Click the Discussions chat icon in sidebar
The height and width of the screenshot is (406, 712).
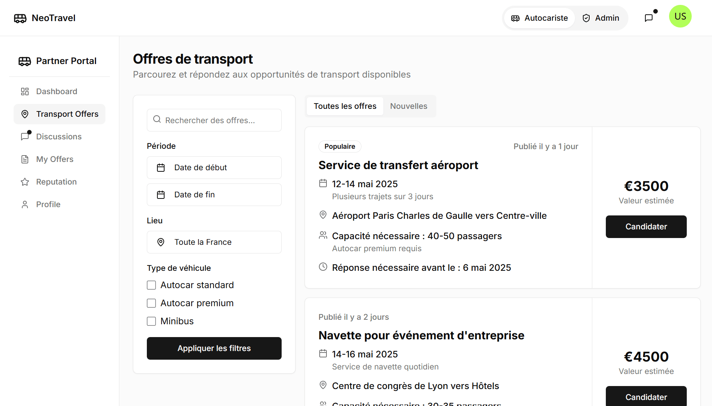(25, 137)
